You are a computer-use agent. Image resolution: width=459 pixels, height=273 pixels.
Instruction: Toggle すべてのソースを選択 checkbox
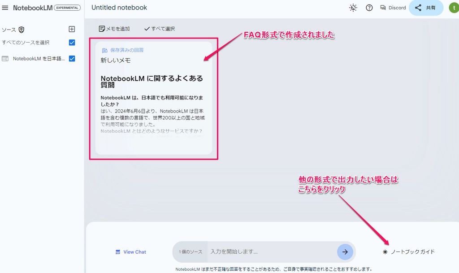pyautogui.click(x=72, y=43)
